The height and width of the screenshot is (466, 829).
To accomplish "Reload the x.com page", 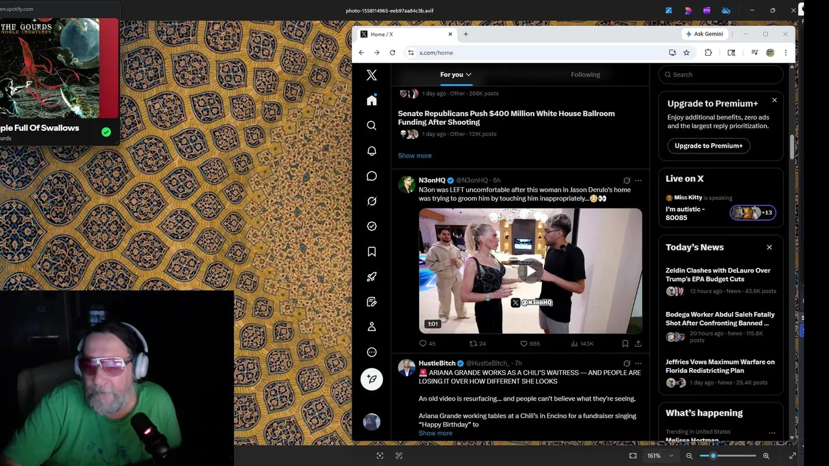I will coord(392,53).
